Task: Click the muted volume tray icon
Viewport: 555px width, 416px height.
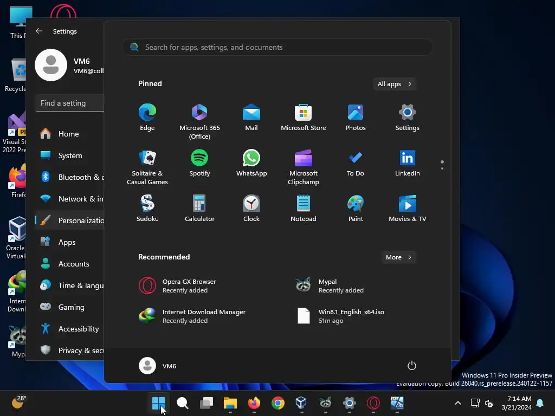Action: click(489, 403)
